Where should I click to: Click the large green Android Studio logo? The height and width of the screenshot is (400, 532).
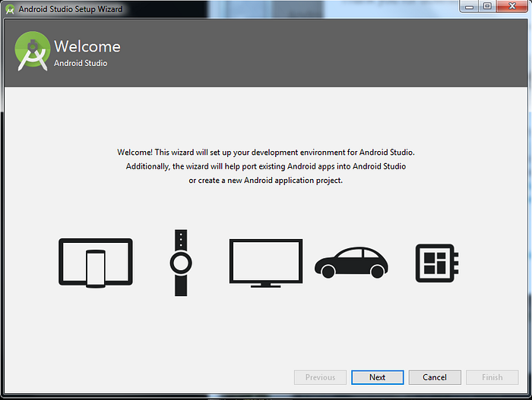[33, 51]
